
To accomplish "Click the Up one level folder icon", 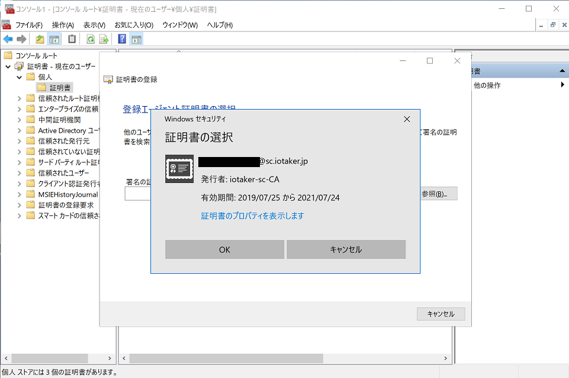I will [x=40, y=39].
